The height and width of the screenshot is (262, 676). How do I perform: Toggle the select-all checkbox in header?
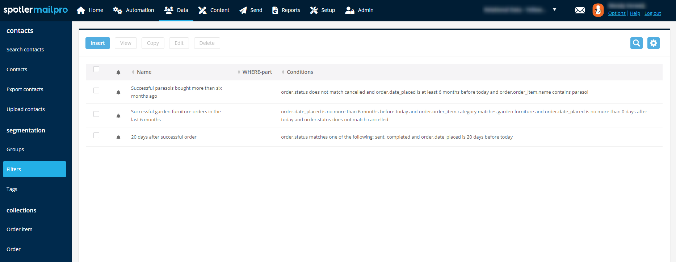pyautogui.click(x=96, y=69)
